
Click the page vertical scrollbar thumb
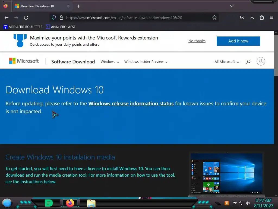coord(276,55)
